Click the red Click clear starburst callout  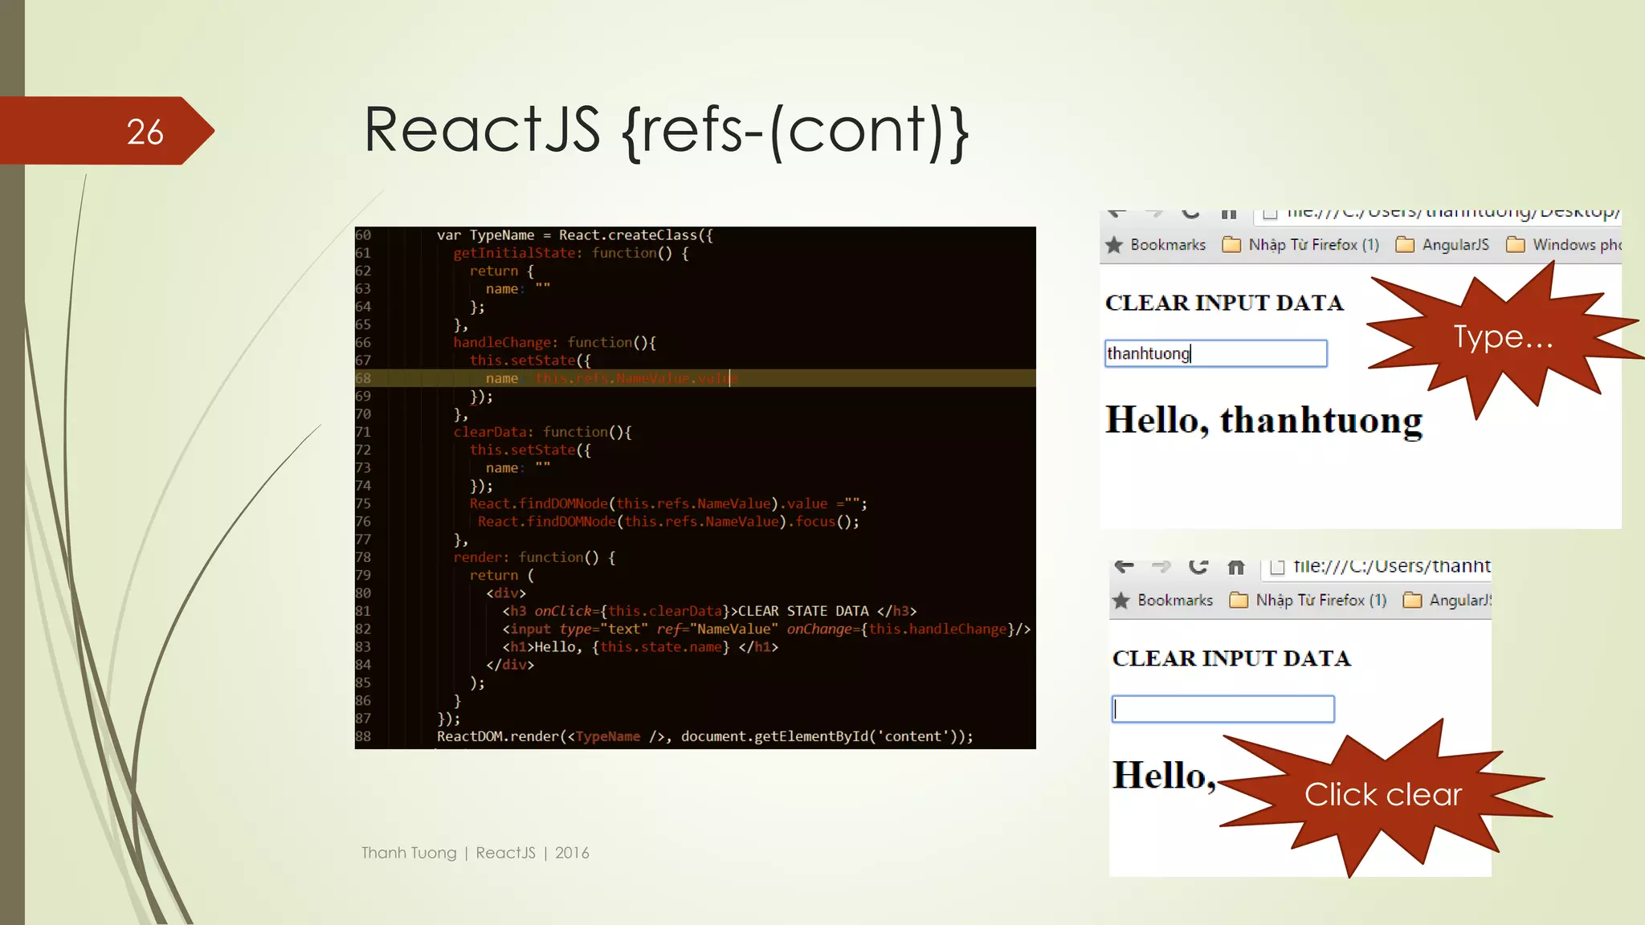pyautogui.click(x=1382, y=795)
